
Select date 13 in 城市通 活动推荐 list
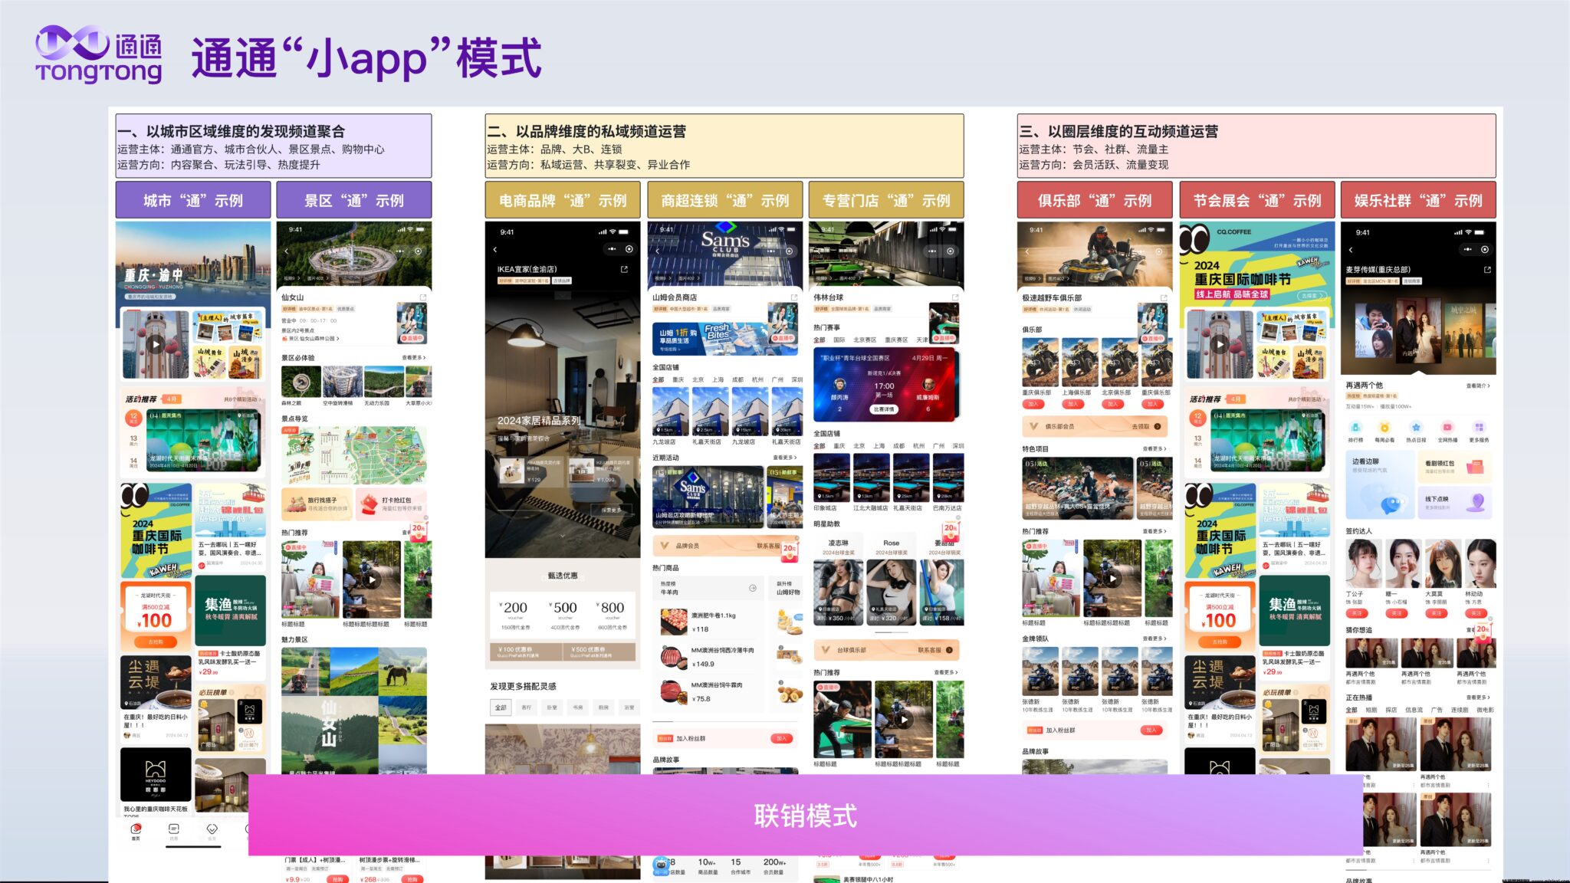(133, 441)
